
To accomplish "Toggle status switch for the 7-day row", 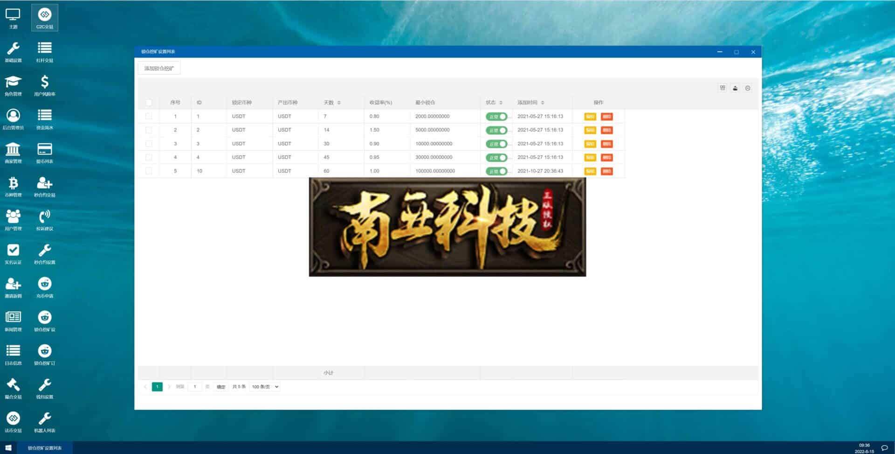I will click(496, 117).
